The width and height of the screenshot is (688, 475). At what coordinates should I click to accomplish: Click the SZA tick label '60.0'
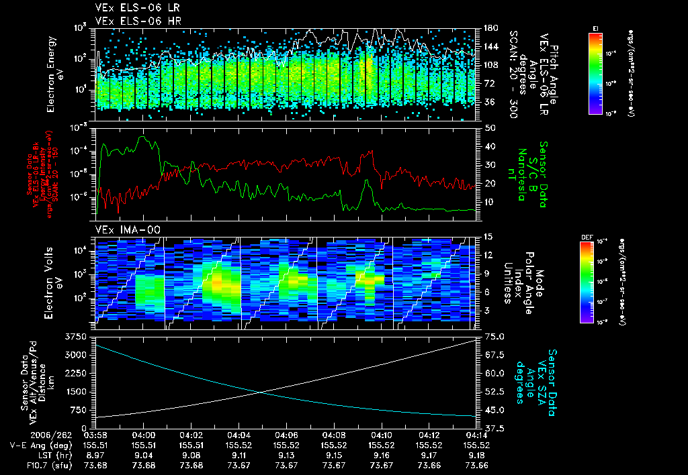494,374
